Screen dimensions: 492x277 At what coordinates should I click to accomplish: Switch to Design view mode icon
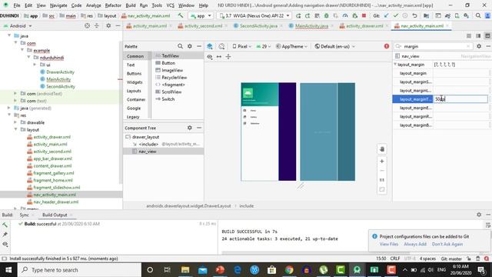[x=487, y=36]
